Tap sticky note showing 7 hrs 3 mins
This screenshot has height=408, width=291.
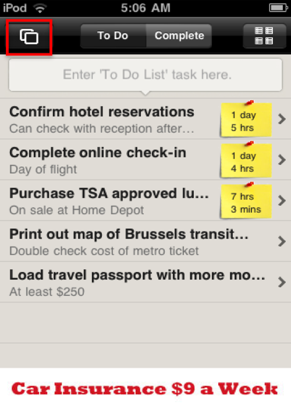(246, 201)
